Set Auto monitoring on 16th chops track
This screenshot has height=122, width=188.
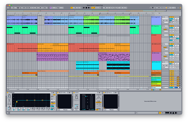(x=165, y=56)
